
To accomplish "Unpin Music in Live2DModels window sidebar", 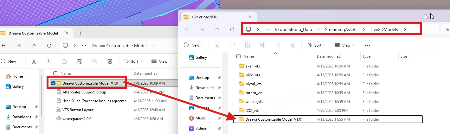I will point(219,118).
